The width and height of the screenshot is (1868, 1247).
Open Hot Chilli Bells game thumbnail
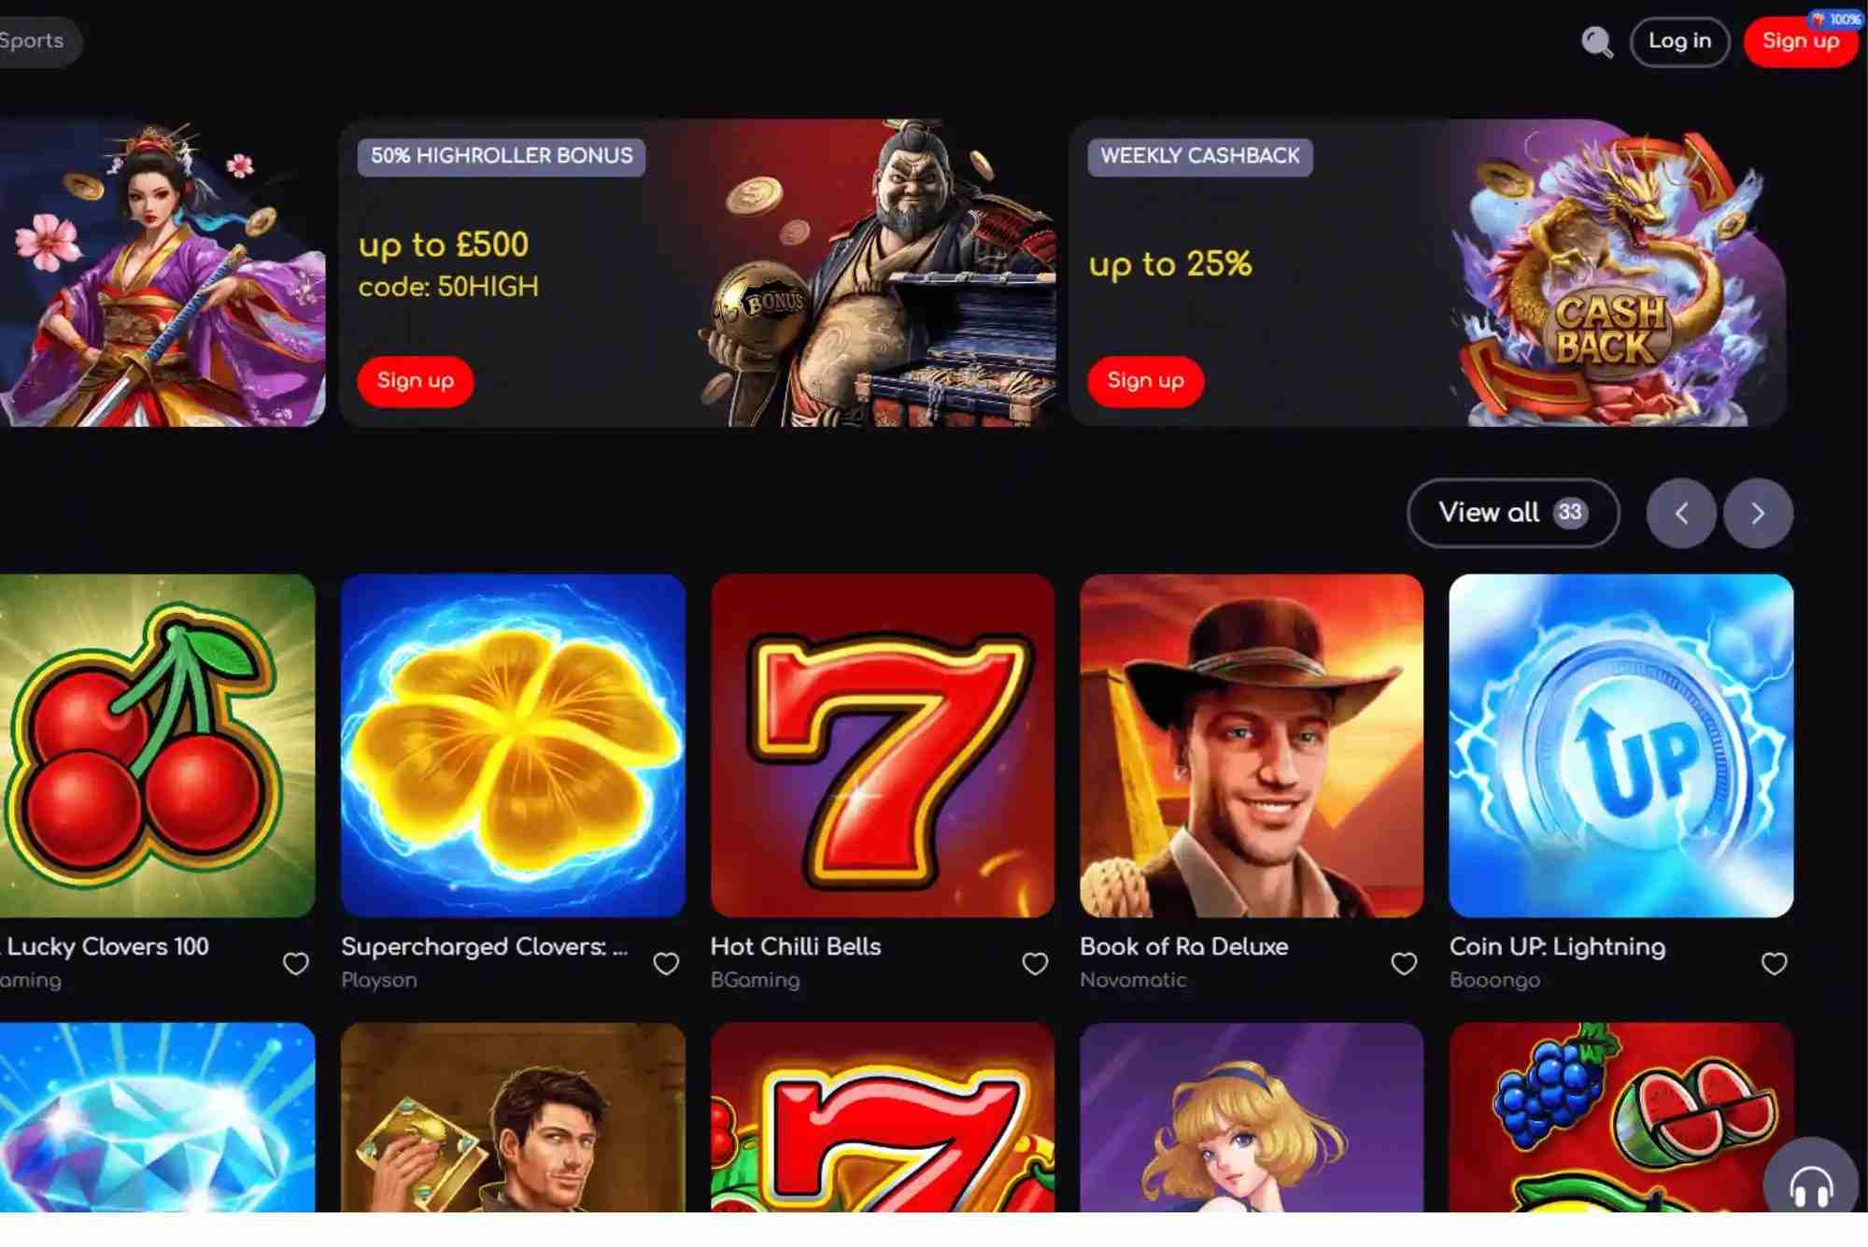(x=883, y=745)
